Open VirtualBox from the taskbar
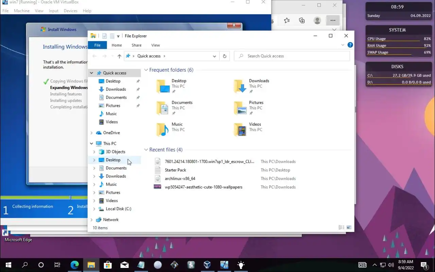Screen dimensions: 435x272 [x=207, y=265]
